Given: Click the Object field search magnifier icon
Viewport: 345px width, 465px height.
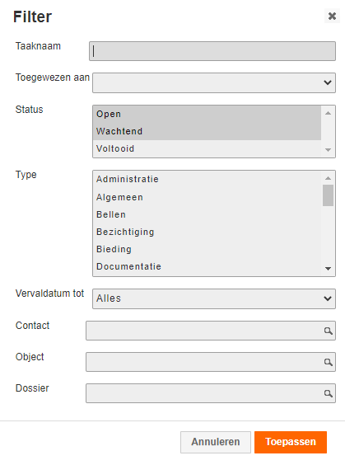Looking at the screenshot, I should 328,362.
